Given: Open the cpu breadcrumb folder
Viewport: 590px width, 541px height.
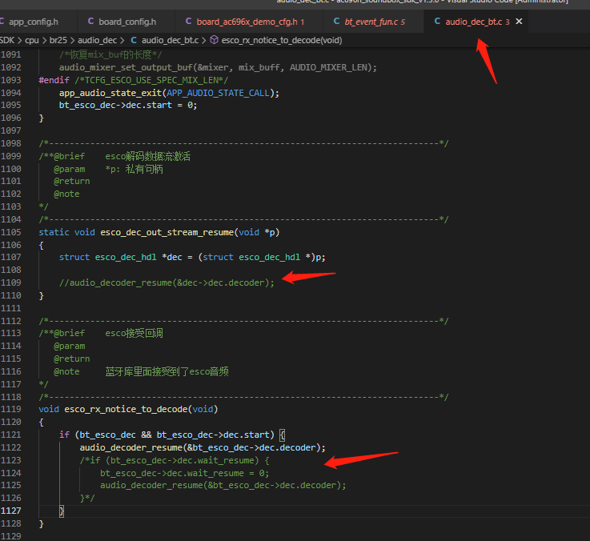Looking at the screenshot, I should click(x=32, y=40).
